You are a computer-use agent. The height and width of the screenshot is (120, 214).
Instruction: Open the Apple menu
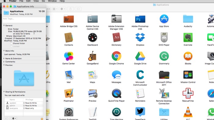pyautogui.click(x=5, y=1)
